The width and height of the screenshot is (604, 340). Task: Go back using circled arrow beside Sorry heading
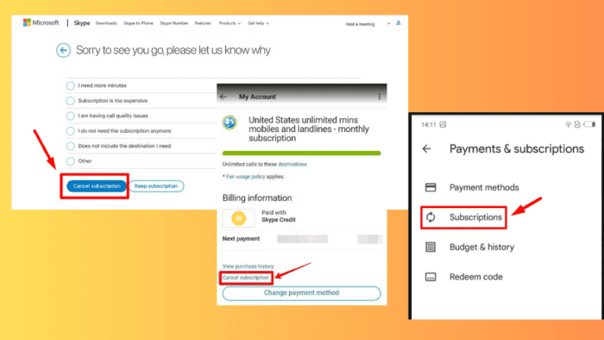(63, 50)
